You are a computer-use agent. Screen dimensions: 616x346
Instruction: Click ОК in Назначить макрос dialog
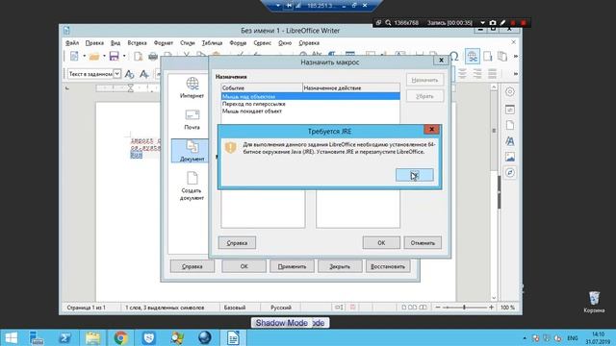(x=381, y=243)
